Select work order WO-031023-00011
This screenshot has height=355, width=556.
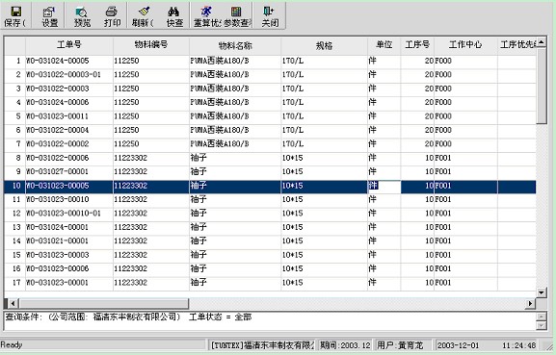coord(58,116)
